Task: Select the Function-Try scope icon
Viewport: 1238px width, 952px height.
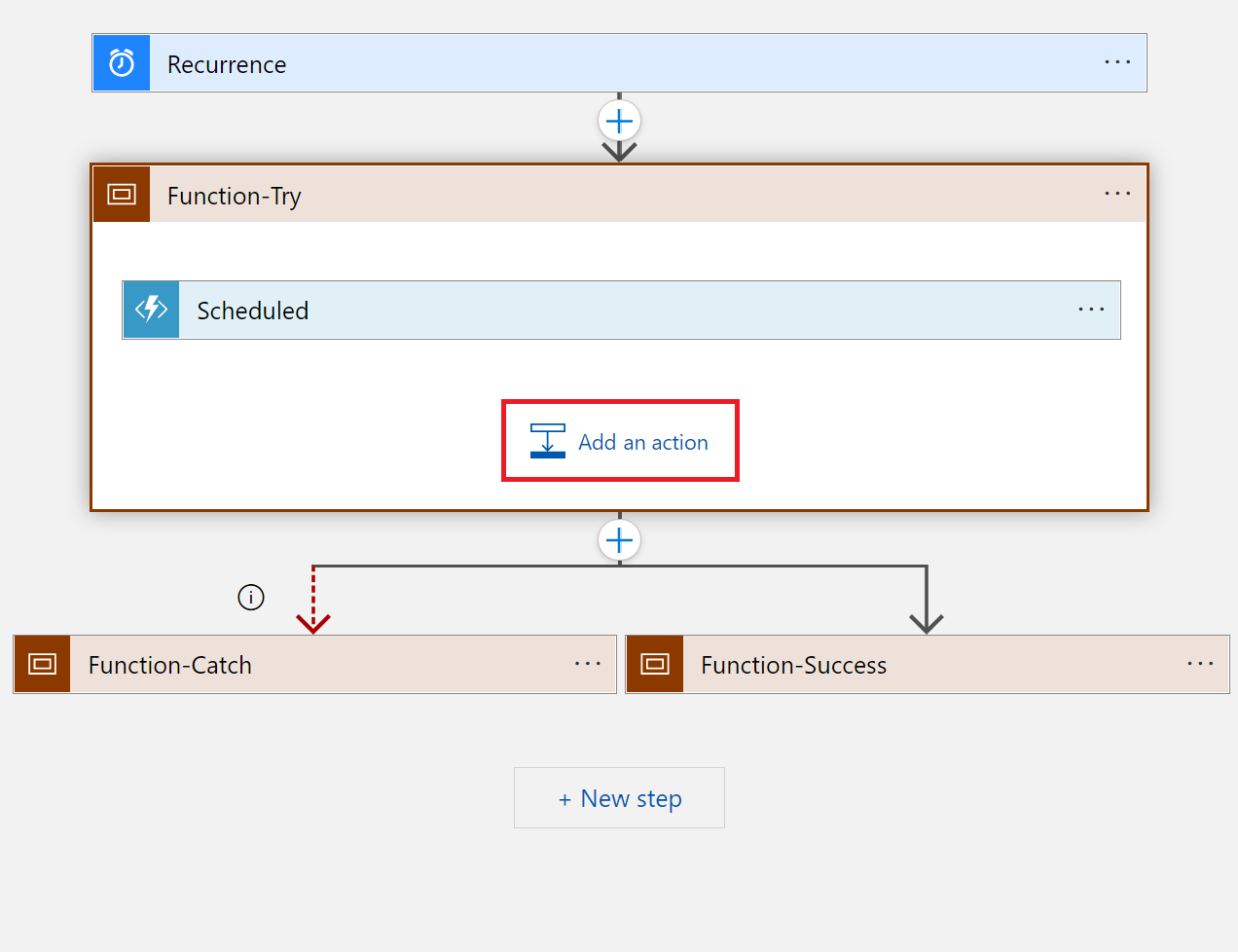Action: click(x=121, y=193)
